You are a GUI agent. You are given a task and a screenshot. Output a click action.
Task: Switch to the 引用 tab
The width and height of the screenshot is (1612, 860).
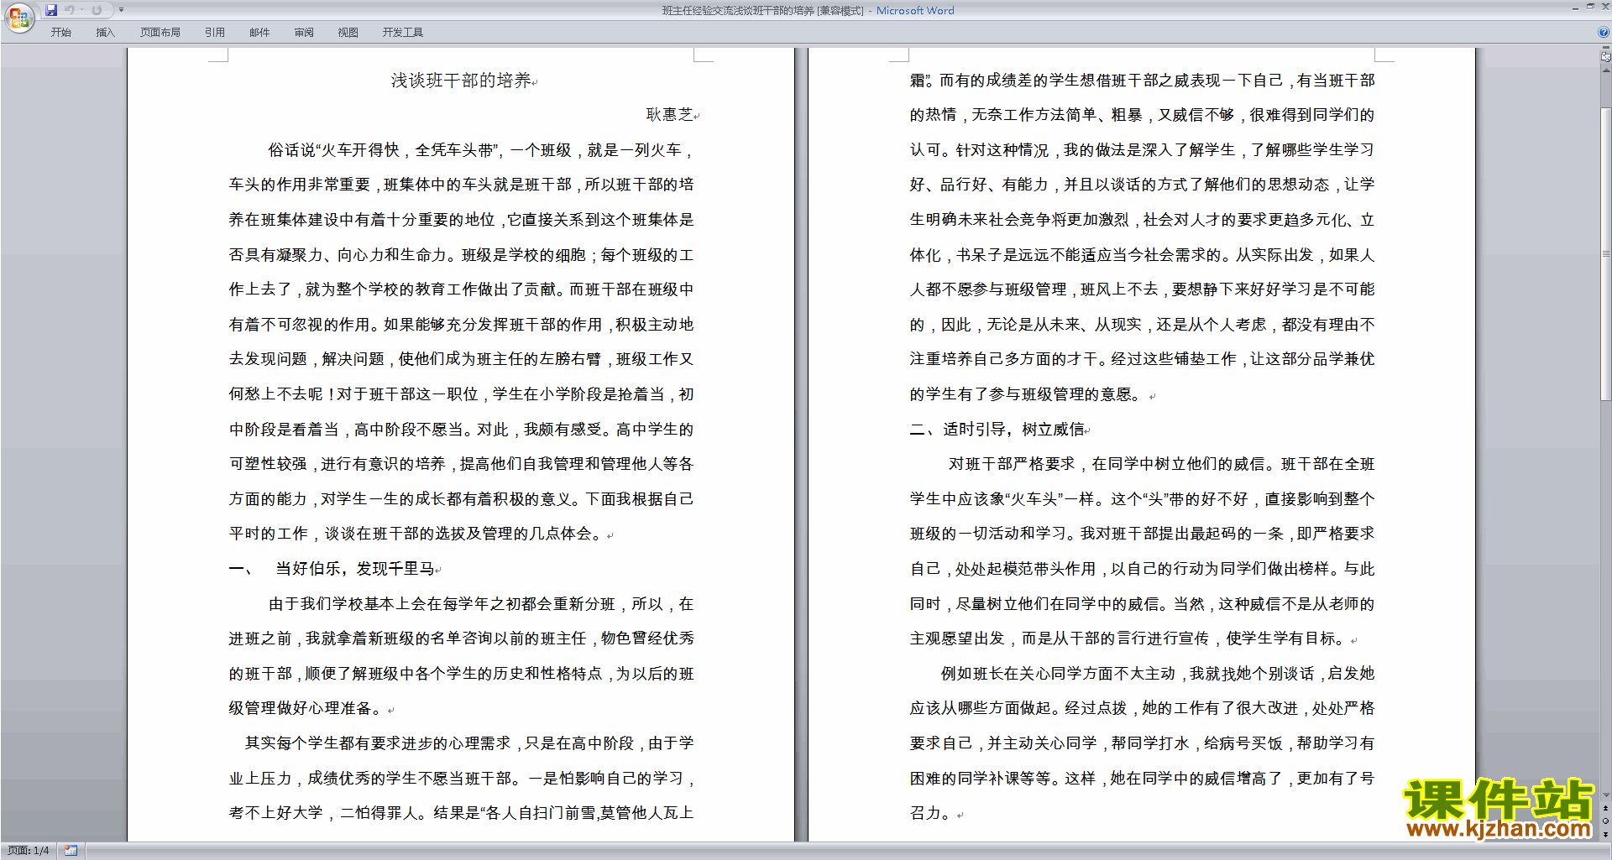point(215,33)
